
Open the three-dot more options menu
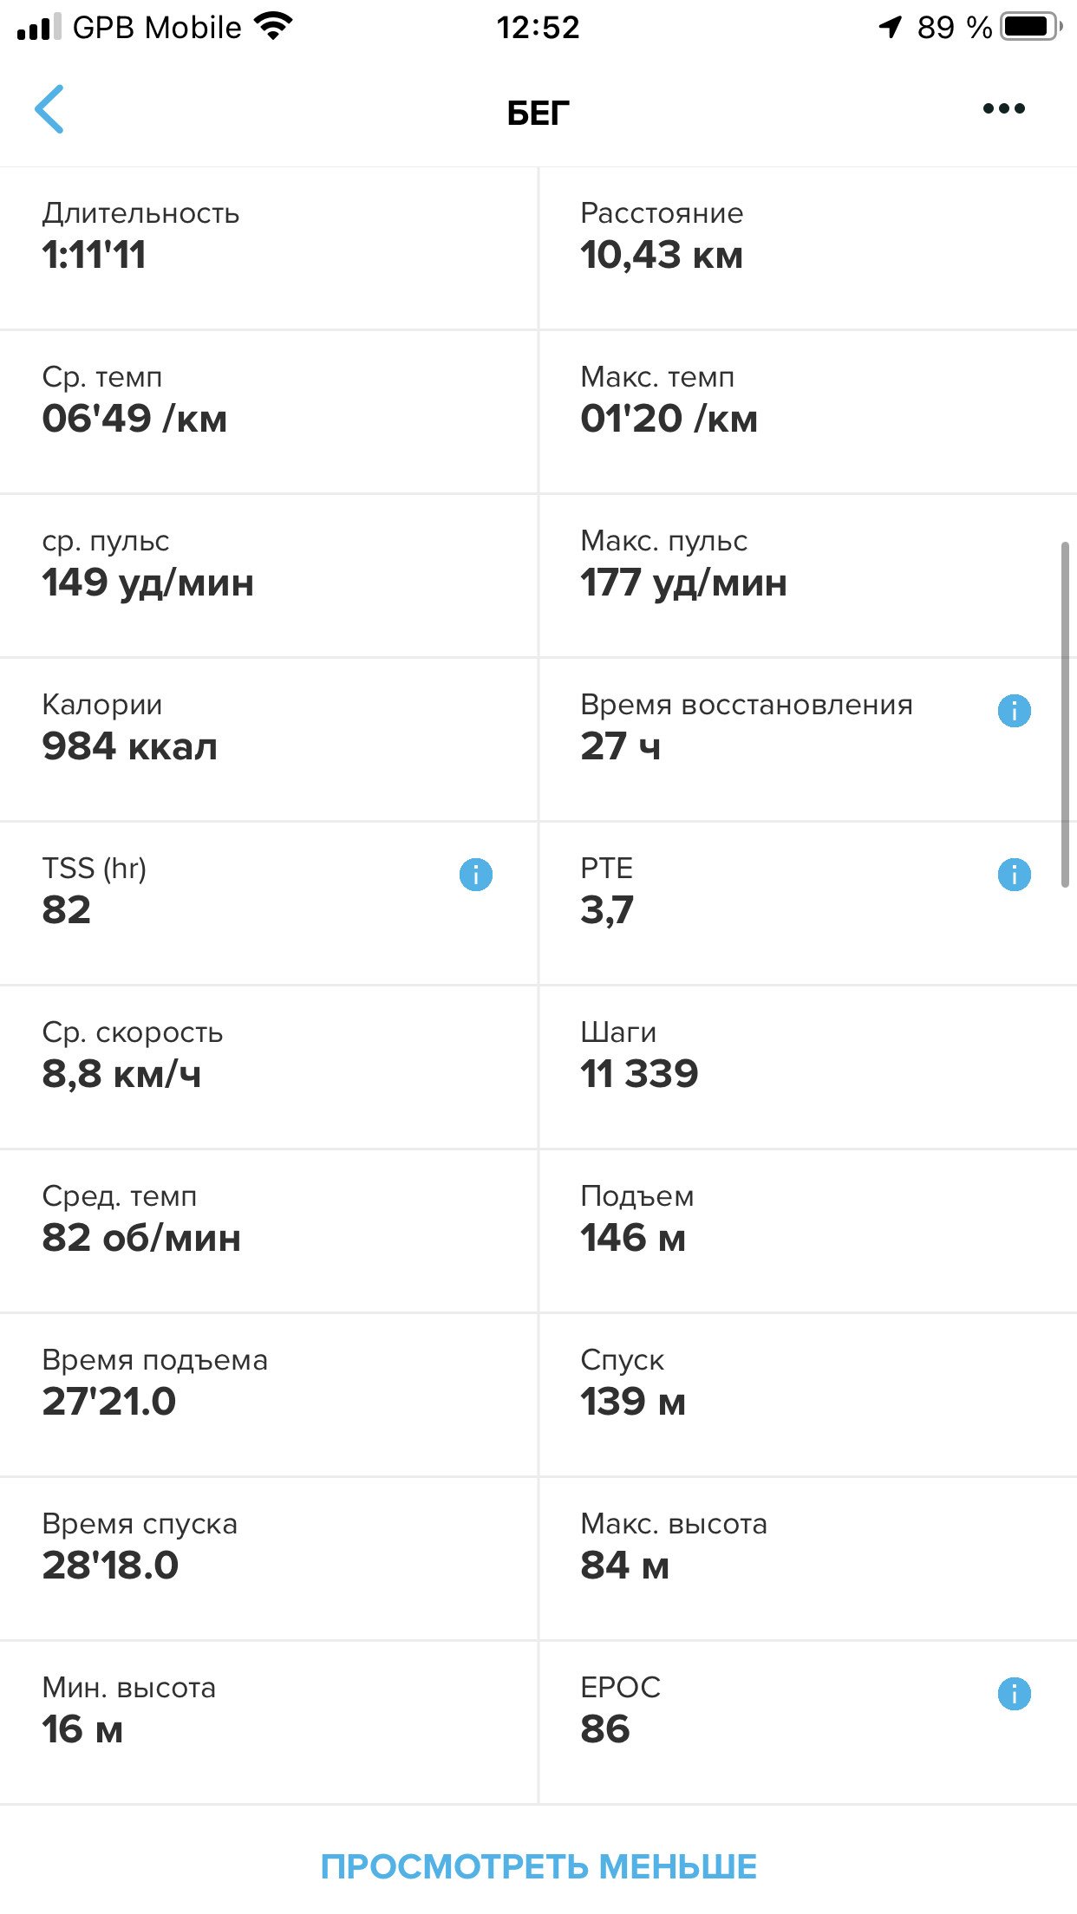pyautogui.click(x=1003, y=109)
